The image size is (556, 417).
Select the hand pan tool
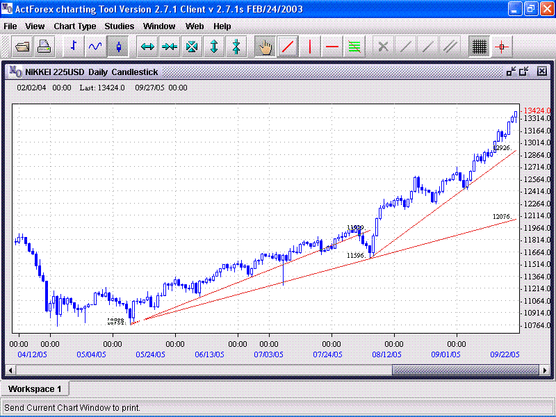click(x=265, y=47)
